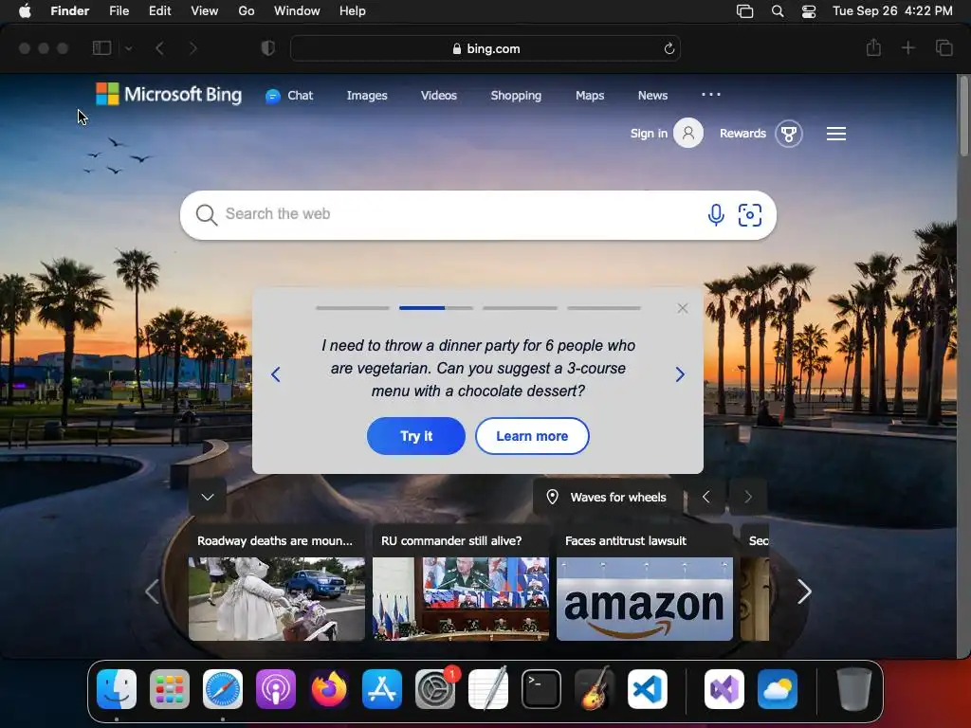This screenshot has height=728, width=971.
Task: Open Firefox from the Dock
Action: pyautogui.click(x=329, y=689)
